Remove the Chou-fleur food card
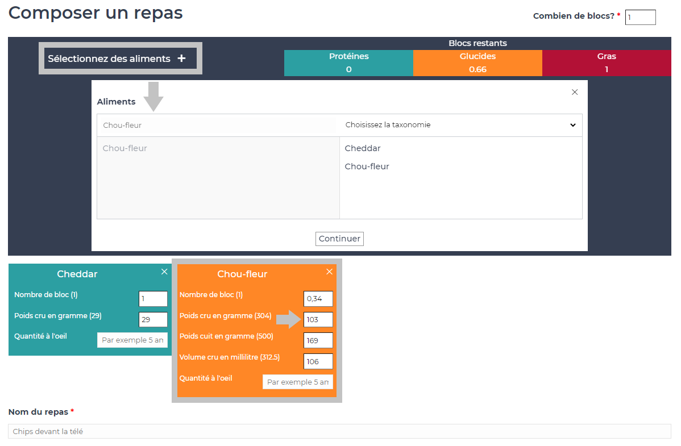 (329, 272)
